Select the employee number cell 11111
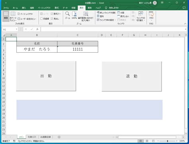Screen dimensions: 189x144 coord(78,49)
